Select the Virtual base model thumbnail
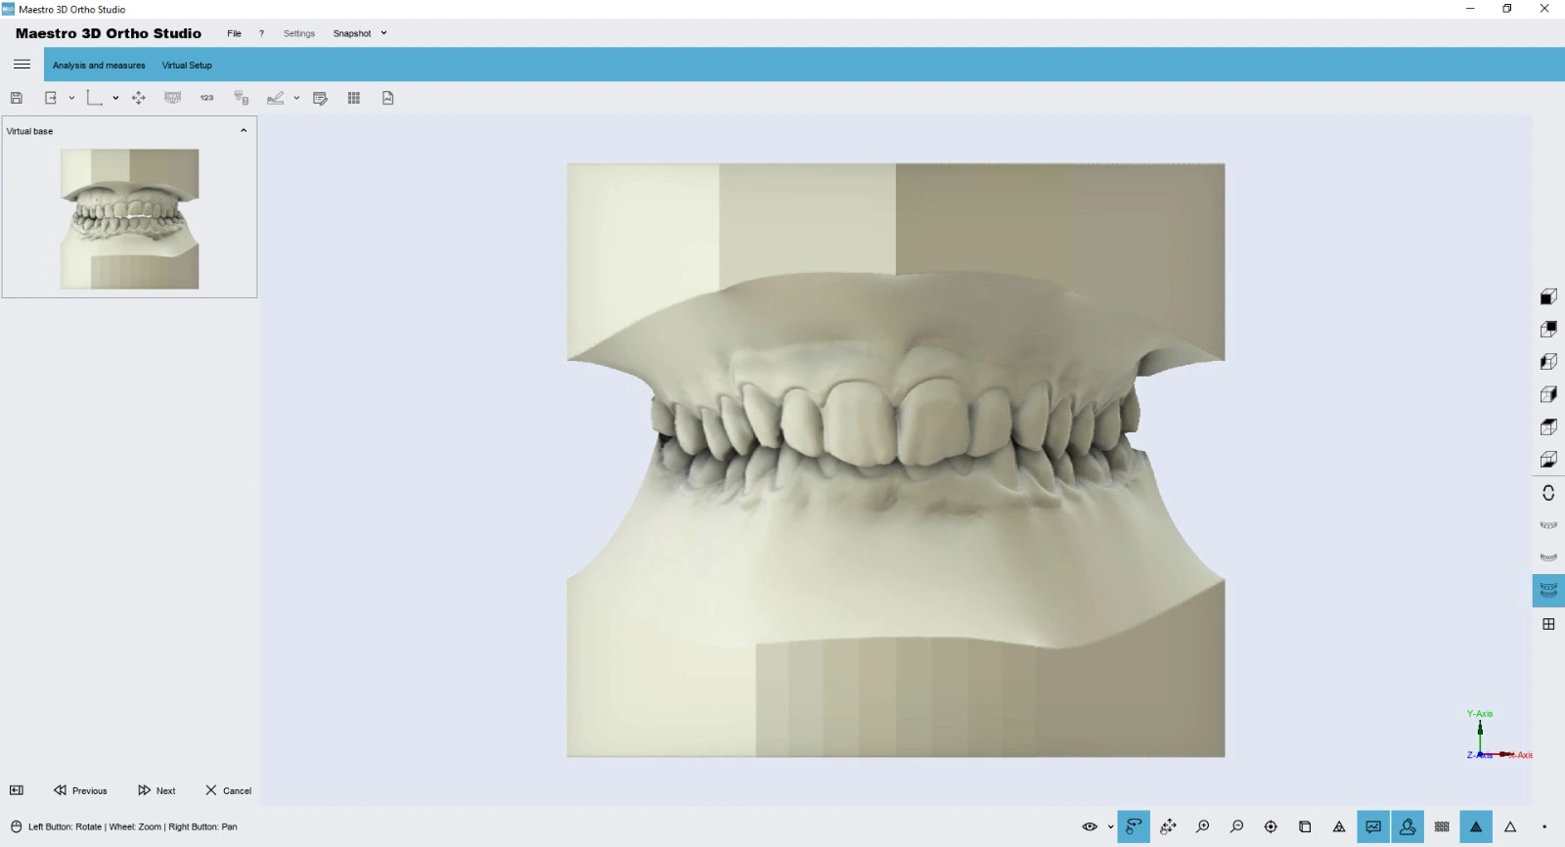This screenshot has width=1565, height=847. pos(129,218)
